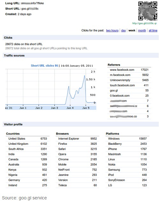Select the touch.facebook.com referrer entry
Screen dimensions: 159x201
click(129, 85)
